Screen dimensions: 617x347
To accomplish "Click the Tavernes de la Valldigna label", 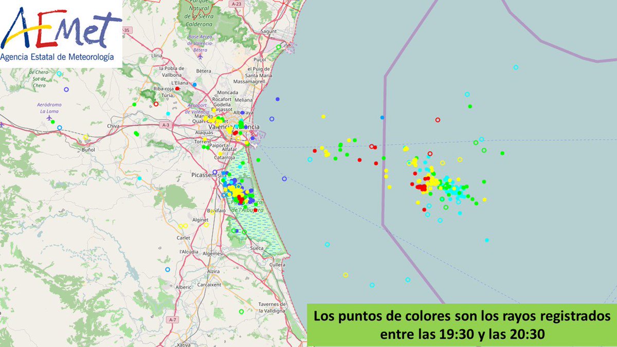I will [x=273, y=308].
